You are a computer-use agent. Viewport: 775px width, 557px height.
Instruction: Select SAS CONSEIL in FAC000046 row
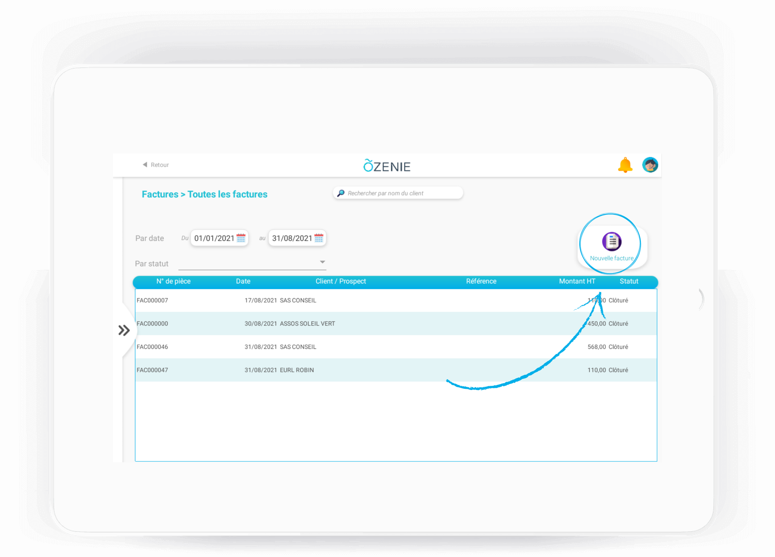pos(298,347)
